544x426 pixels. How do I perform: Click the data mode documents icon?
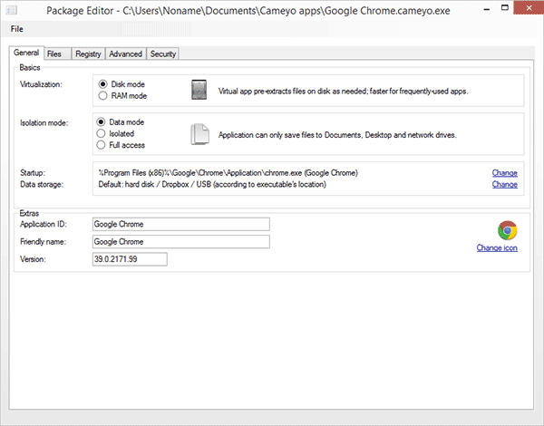click(199, 134)
